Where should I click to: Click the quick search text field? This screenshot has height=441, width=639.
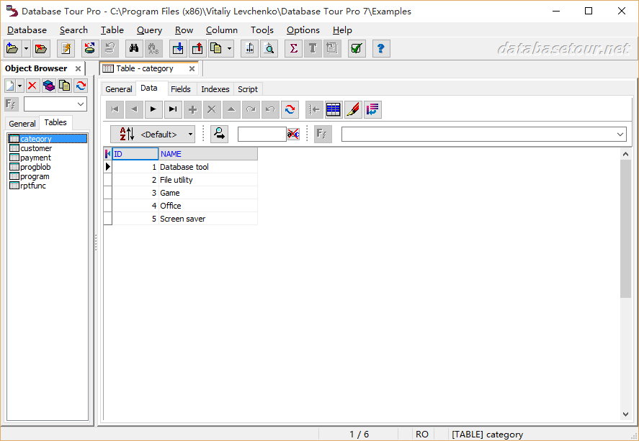(x=262, y=134)
